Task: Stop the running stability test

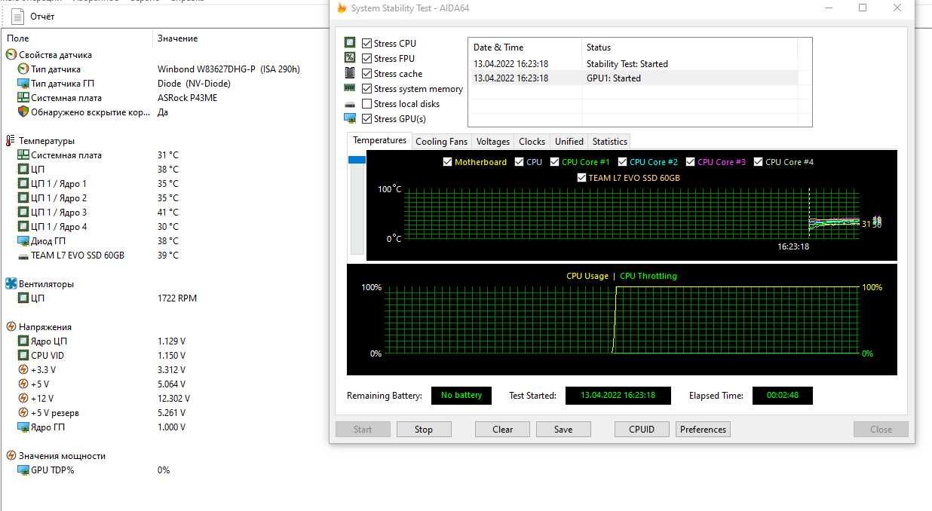Action: [424, 430]
